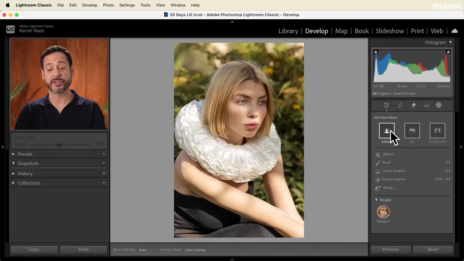Image resolution: width=464 pixels, height=261 pixels.
Task: Open the Overlay Mode dropdown
Action: (x=198, y=250)
